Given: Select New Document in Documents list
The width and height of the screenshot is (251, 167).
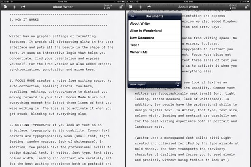Looking at the screenshot, I should [155, 38].
